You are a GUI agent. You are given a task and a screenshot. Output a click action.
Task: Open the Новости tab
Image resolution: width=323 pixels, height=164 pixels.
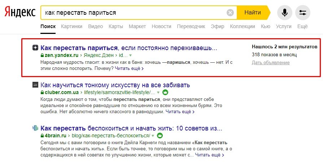click(x=162, y=26)
